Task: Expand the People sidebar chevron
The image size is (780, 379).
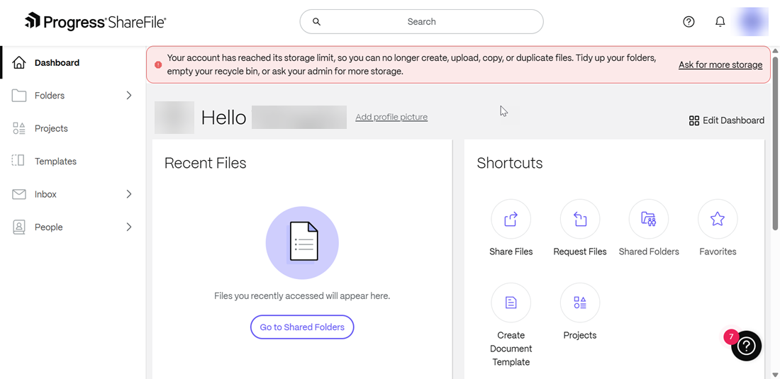Action: click(x=128, y=227)
